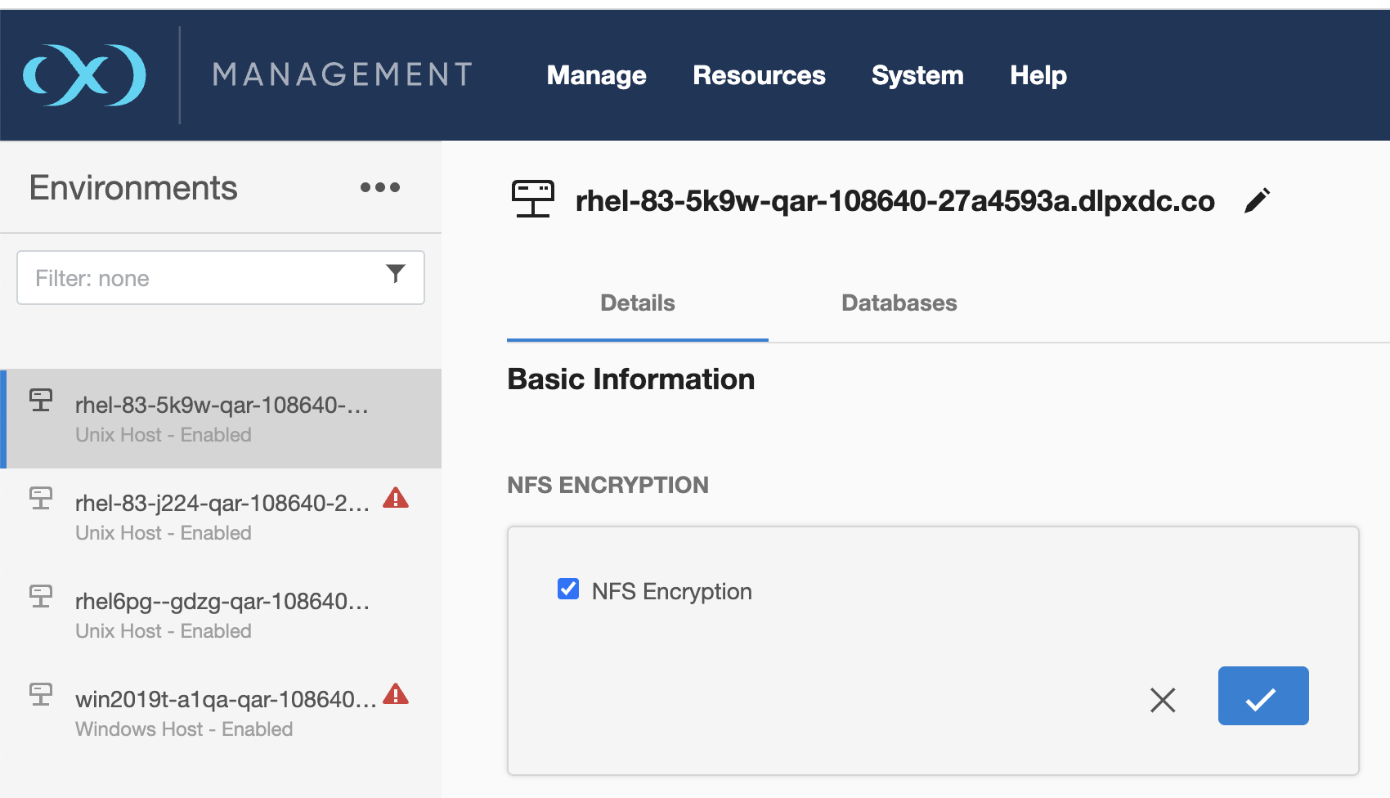This screenshot has height=798, width=1390.
Task: Expand the Help menu
Action: click(x=1038, y=75)
